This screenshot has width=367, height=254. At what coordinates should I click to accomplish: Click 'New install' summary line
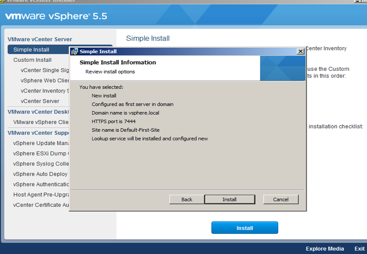click(x=104, y=96)
